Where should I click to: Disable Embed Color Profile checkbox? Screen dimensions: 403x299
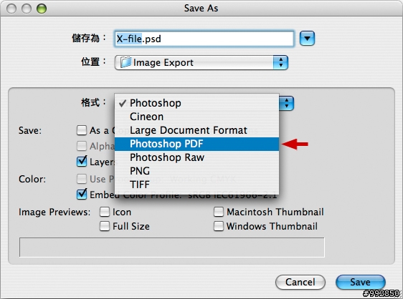click(82, 195)
